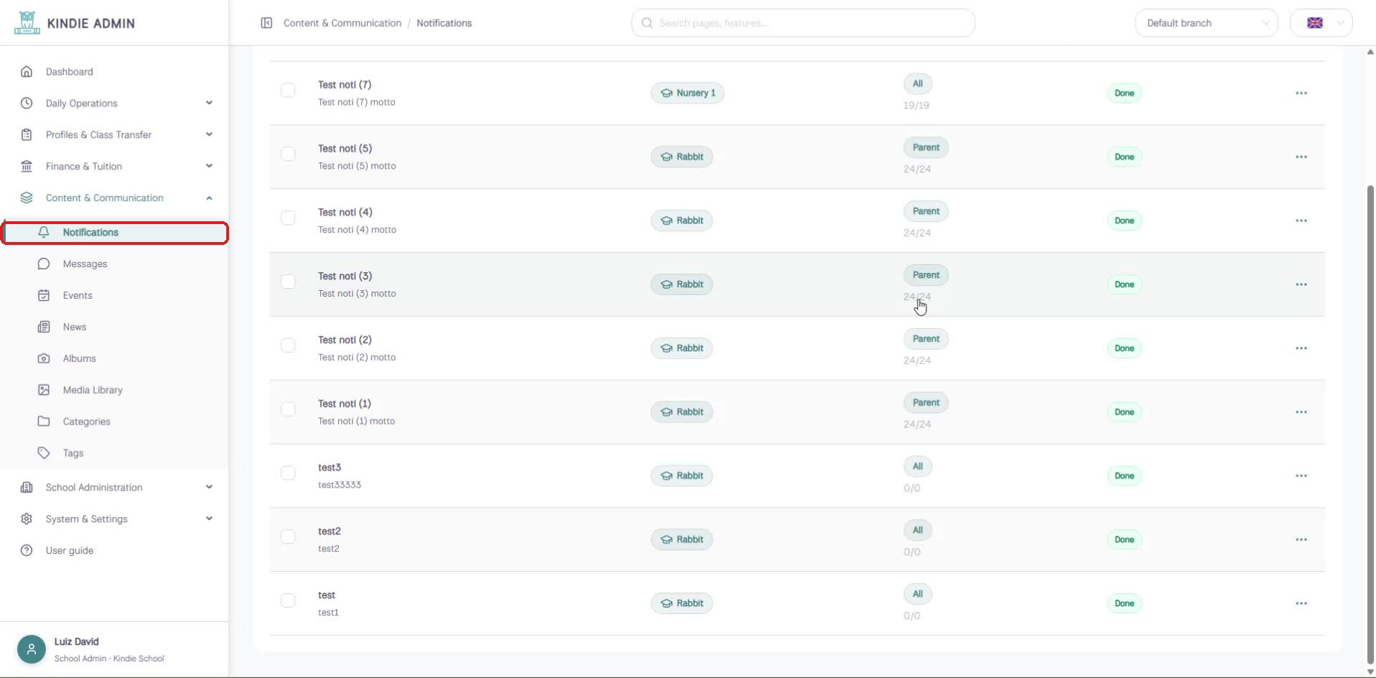Click the Kindie Admin owl logo
1376x678 pixels.
point(27,23)
